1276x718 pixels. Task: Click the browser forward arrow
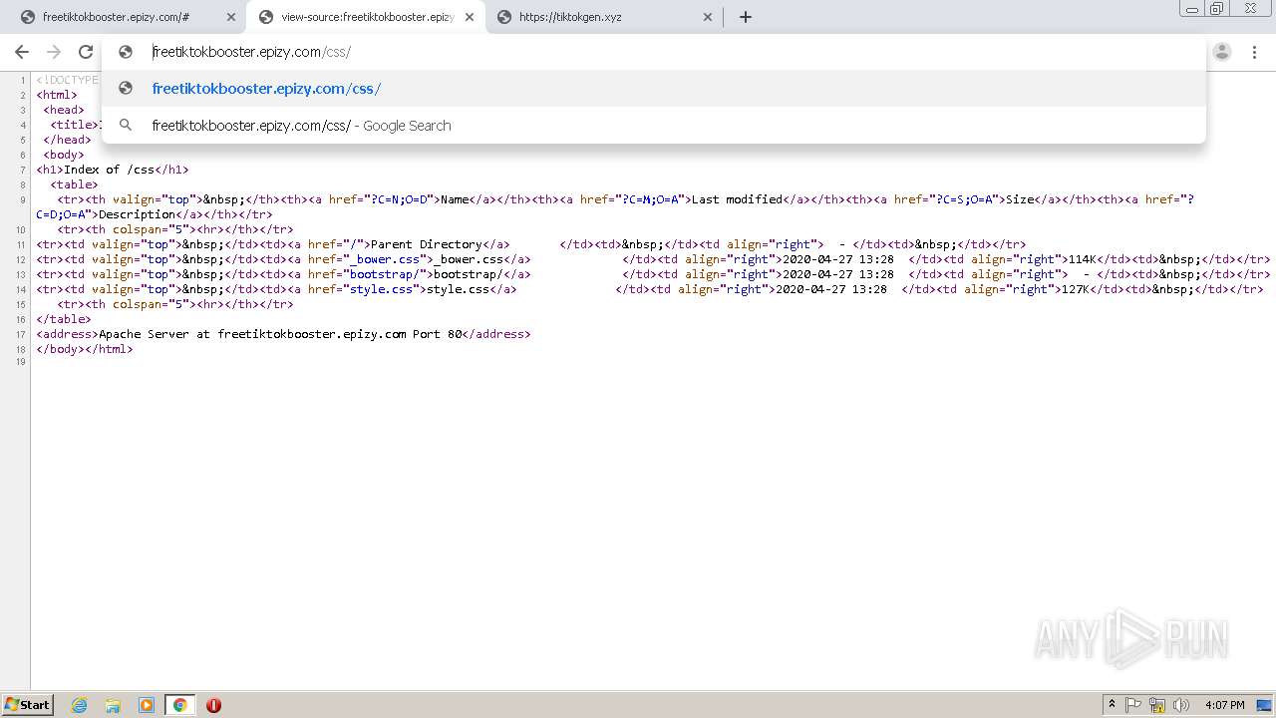(54, 52)
